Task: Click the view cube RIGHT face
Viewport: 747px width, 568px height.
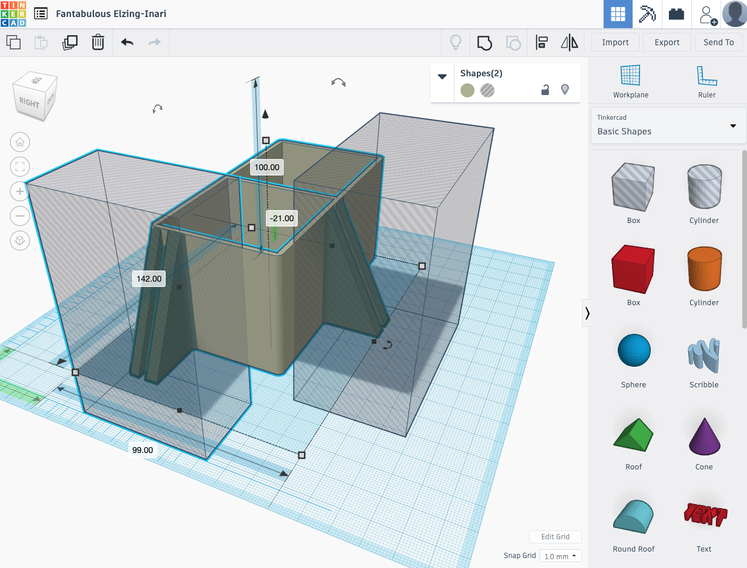Action: [31, 102]
